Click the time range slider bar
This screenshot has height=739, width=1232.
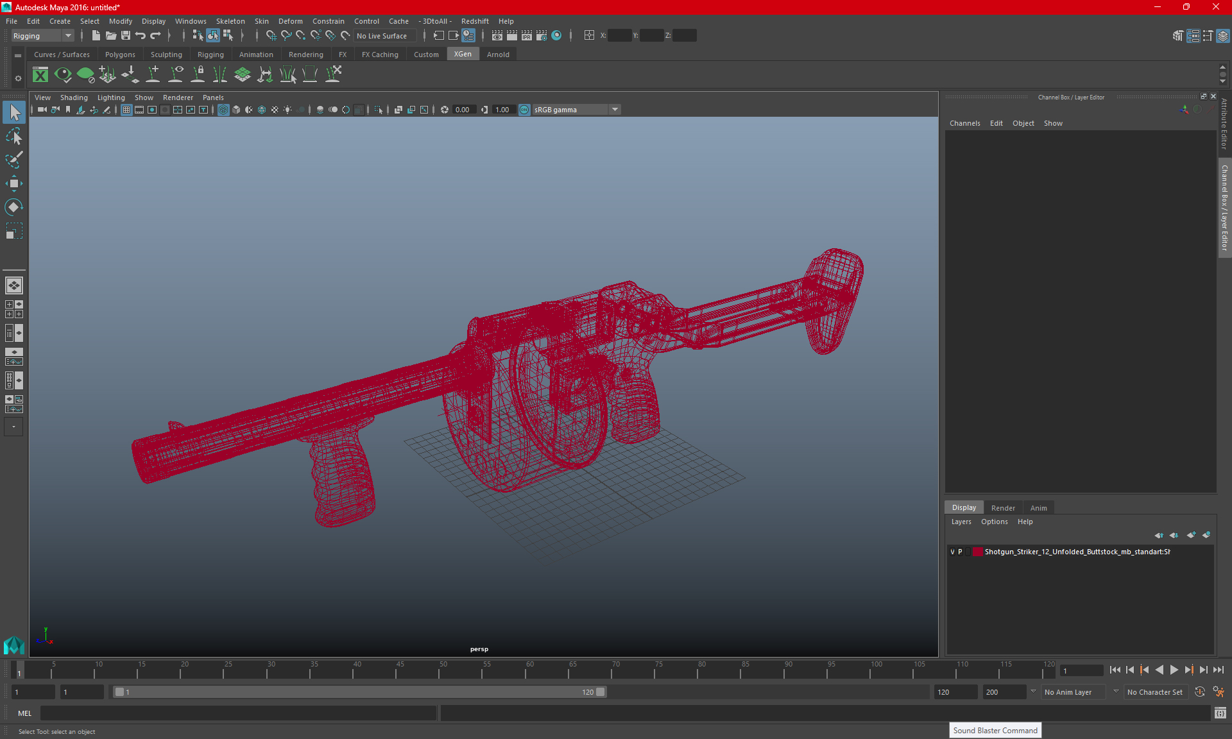click(x=359, y=692)
